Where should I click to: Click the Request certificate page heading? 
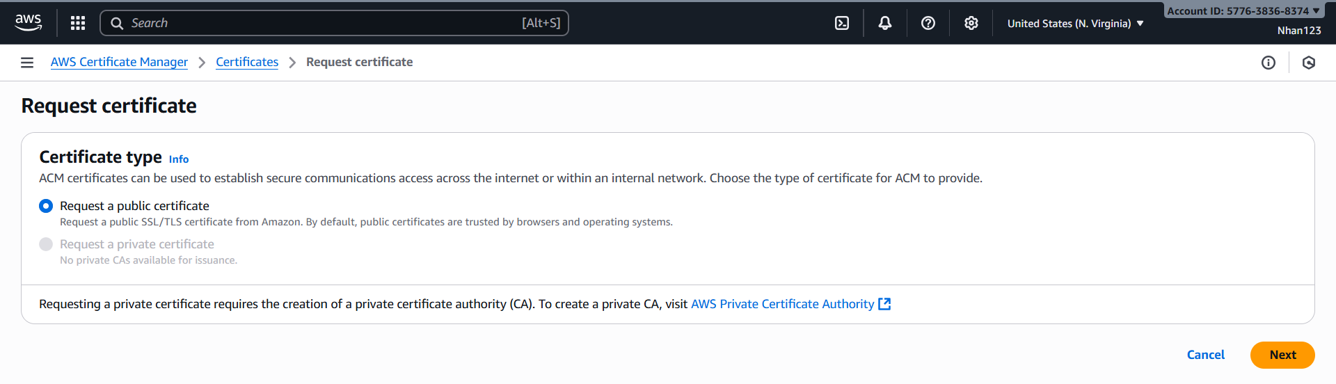click(x=109, y=106)
